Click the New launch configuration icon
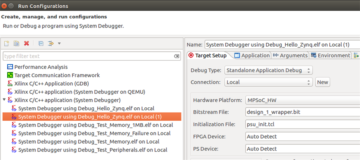Screen dimensions: 360x160 [6, 44]
